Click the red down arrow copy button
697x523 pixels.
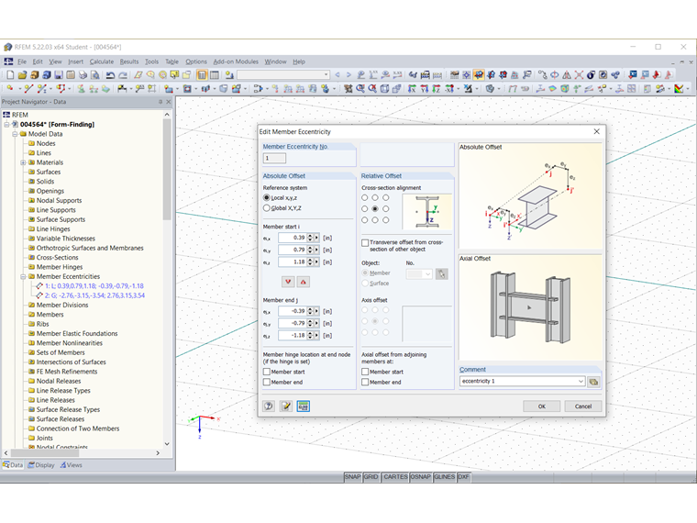click(x=288, y=282)
